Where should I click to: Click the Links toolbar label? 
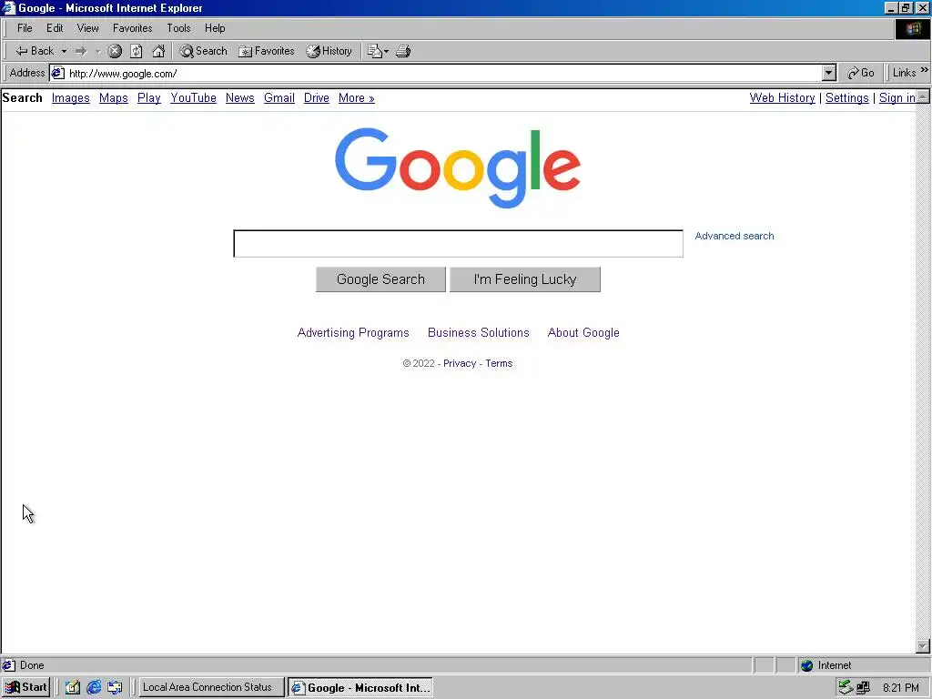[904, 73]
